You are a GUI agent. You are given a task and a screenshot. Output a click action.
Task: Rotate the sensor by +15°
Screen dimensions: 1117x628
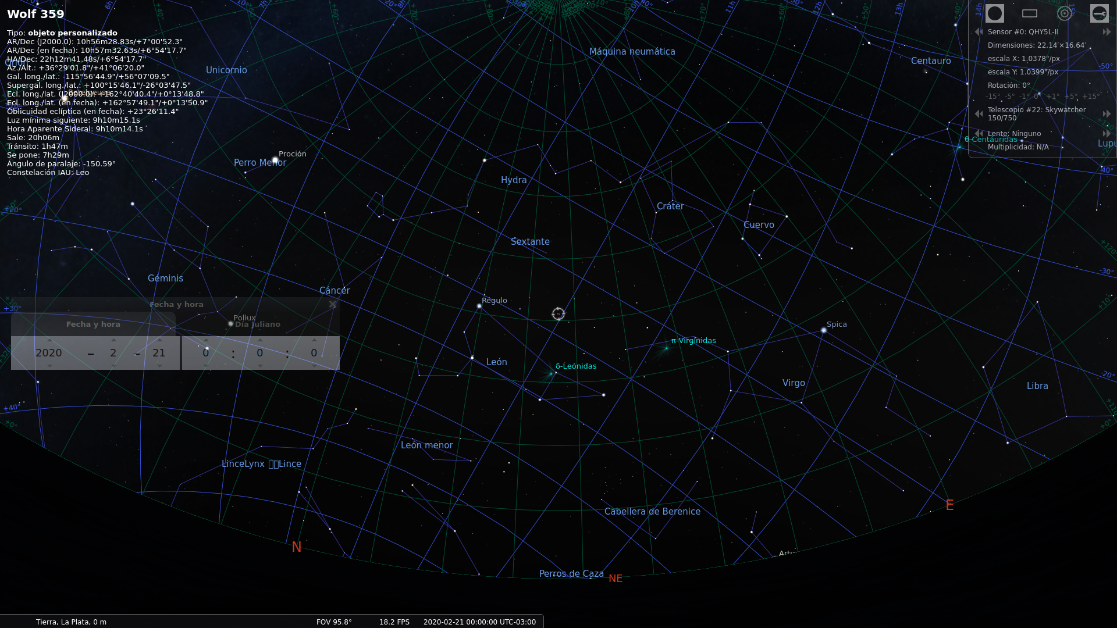(1091, 97)
